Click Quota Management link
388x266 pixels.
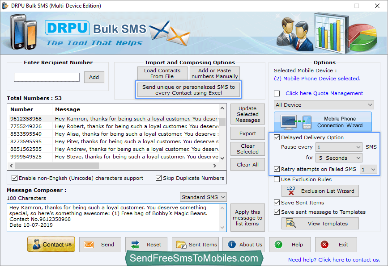pos(324,93)
